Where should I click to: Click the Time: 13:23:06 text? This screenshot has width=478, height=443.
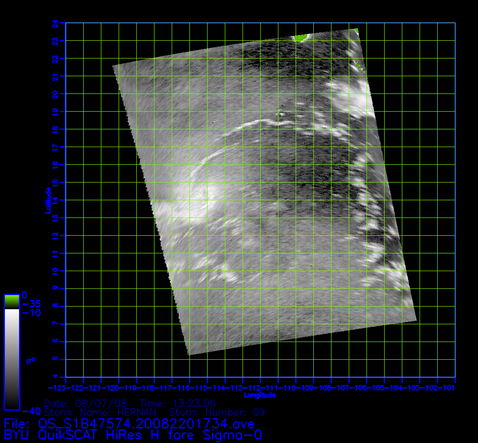coord(177,404)
